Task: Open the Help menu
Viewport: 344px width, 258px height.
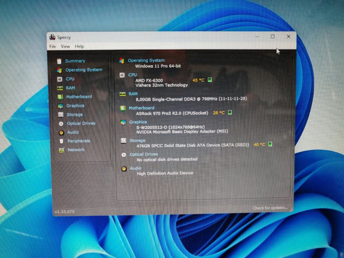Action: 79,46
